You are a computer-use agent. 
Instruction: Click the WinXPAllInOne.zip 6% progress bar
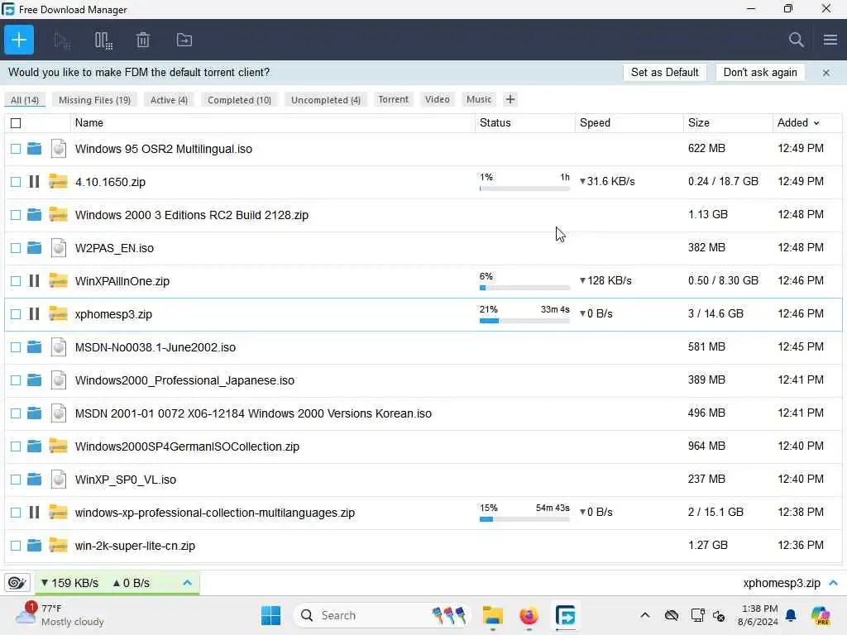[x=524, y=288]
